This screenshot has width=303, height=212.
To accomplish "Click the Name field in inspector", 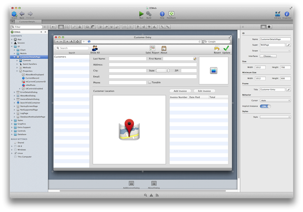I will click(x=275, y=39).
